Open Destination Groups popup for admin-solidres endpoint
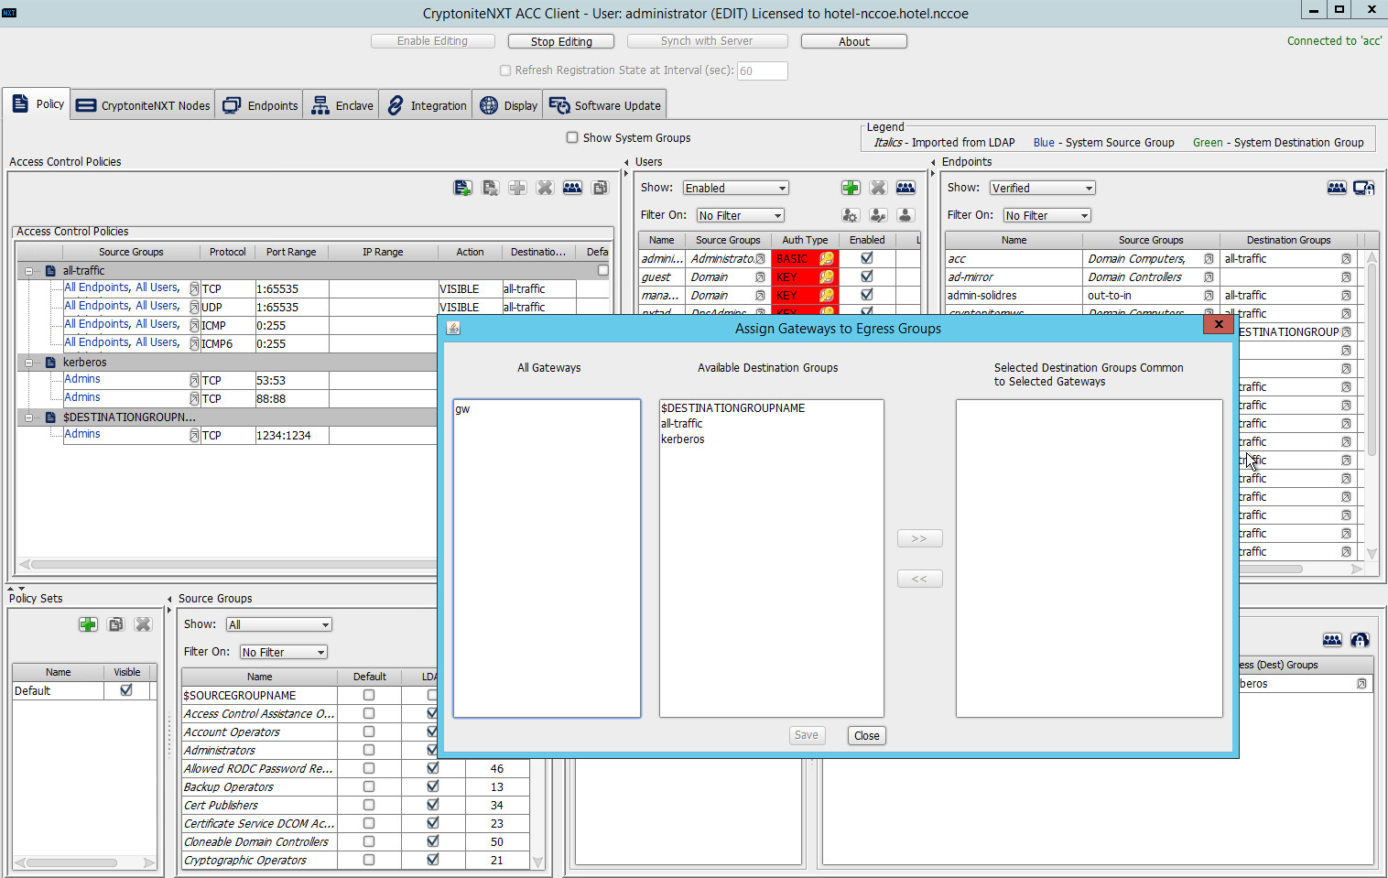 [x=1346, y=296]
